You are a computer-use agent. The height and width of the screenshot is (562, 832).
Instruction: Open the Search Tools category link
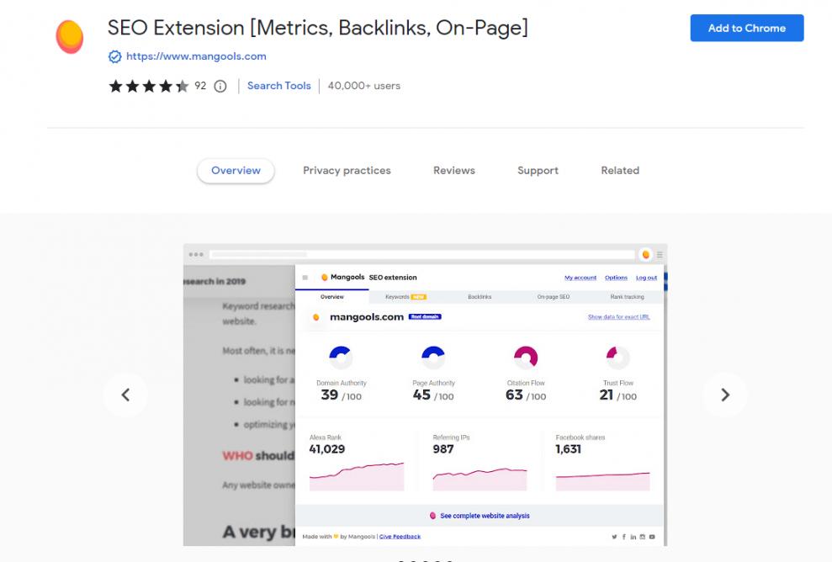[279, 86]
